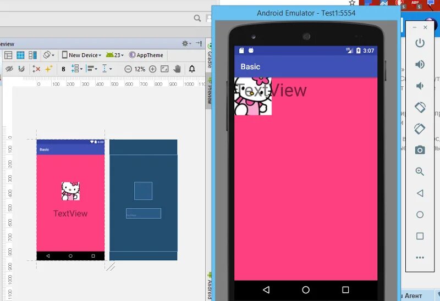This screenshot has width=440, height=301.
Task: Open the Pack options dropdown
Action: click(76, 68)
